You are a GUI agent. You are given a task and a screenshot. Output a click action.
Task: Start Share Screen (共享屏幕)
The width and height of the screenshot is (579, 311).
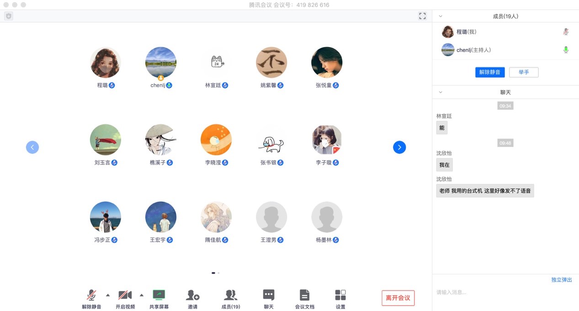click(159, 295)
